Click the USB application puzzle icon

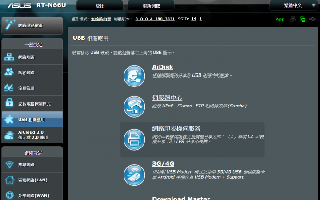pyautogui.click(x=9, y=119)
